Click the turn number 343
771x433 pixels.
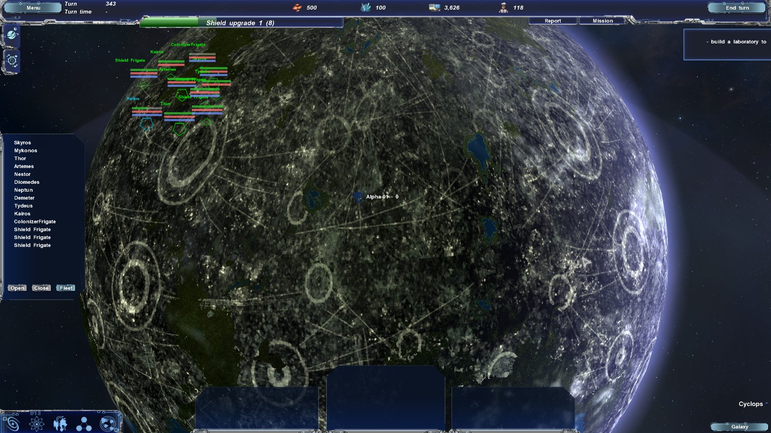tap(111, 4)
